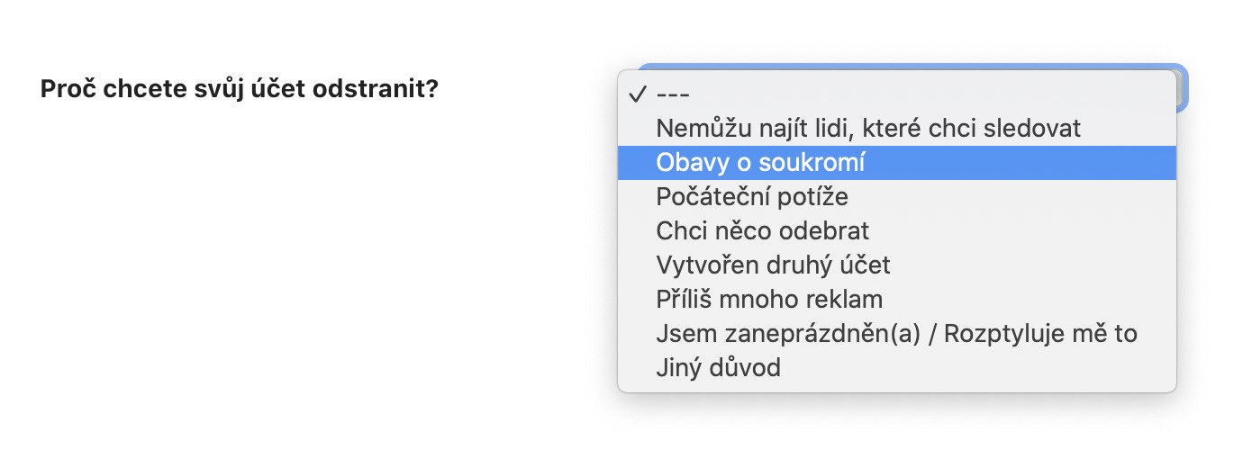Pick the 'Příliš mnoho reklam' reason
This screenshot has width=1252, height=459.
pos(769,300)
